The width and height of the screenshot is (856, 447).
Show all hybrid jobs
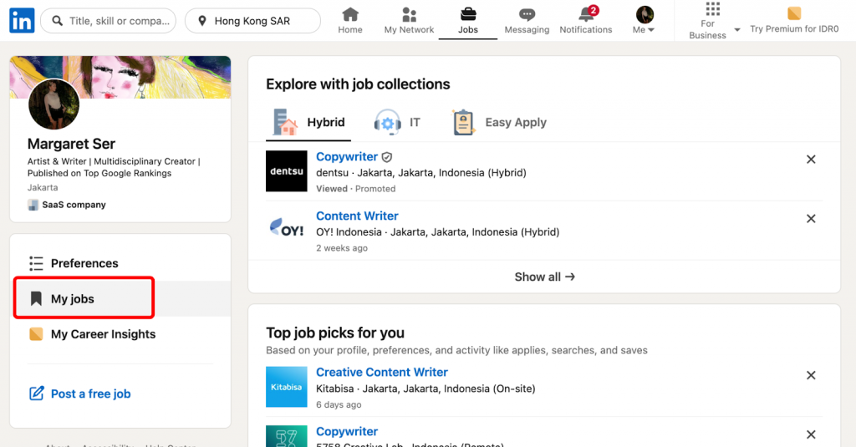pos(544,277)
